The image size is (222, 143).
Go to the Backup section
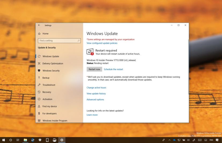coord(46,78)
